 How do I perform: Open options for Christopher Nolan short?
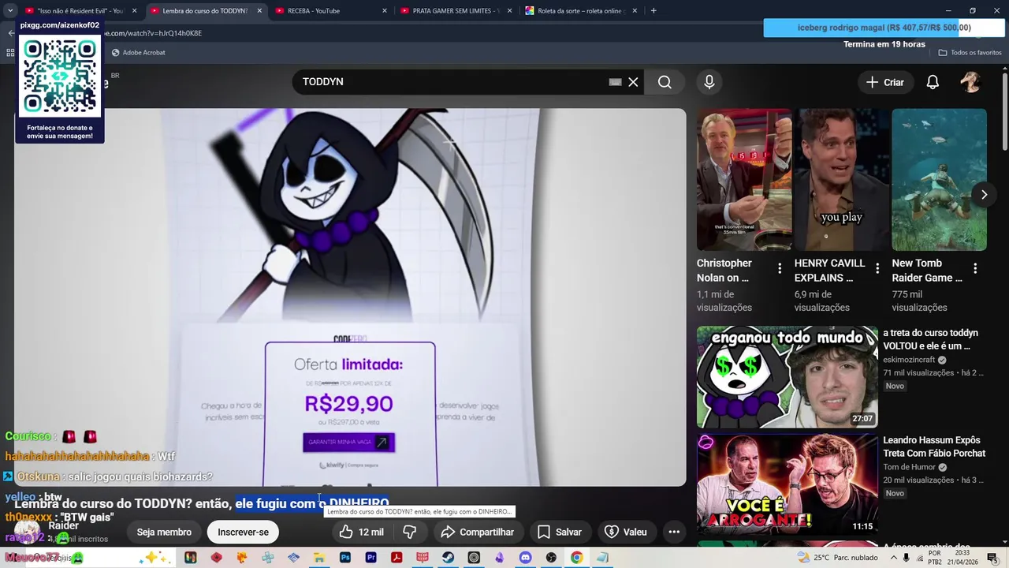pos(780,269)
